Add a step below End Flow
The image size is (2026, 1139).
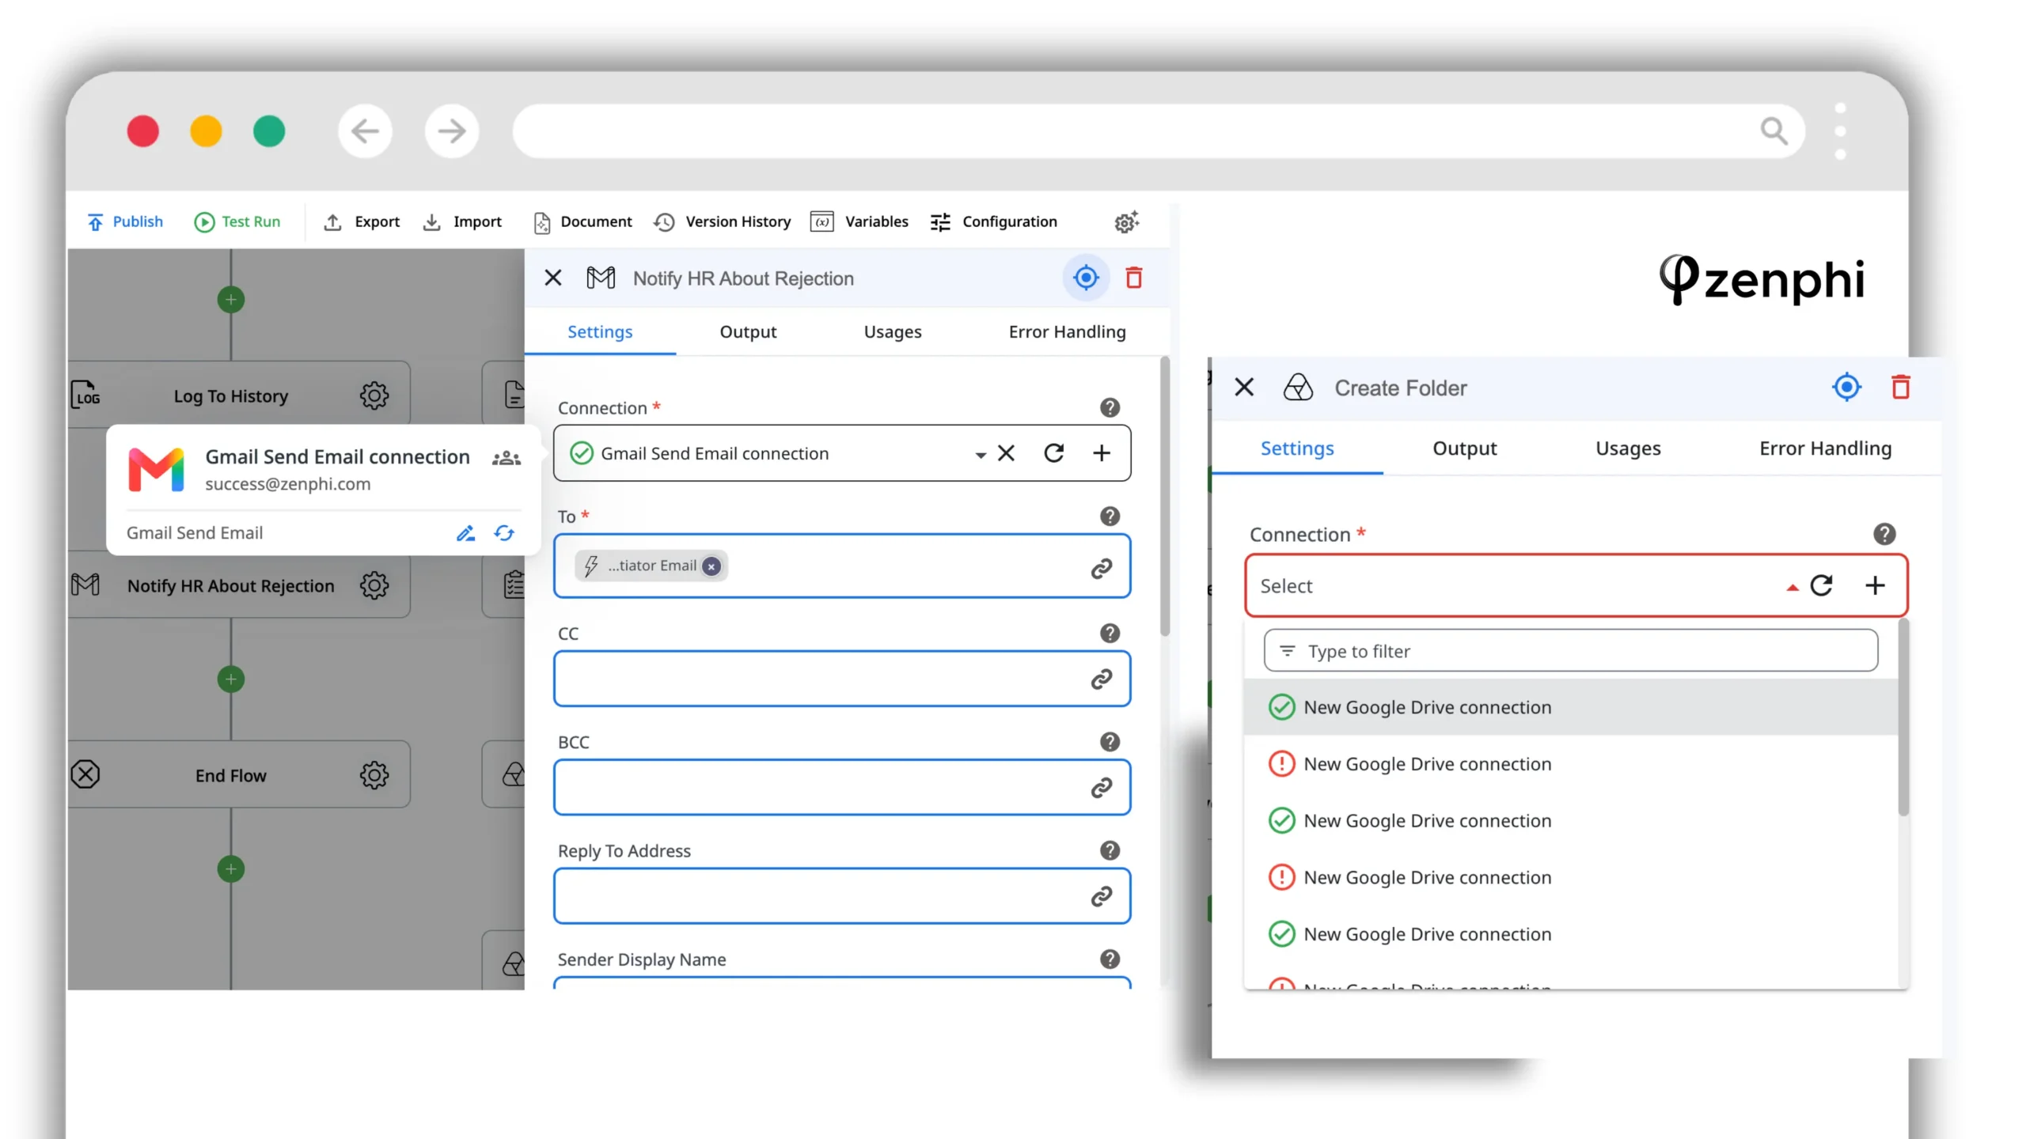(x=231, y=869)
